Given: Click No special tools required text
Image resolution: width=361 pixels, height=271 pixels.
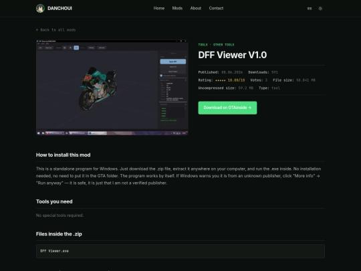Looking at the screenshot, I should click(59, 215).
